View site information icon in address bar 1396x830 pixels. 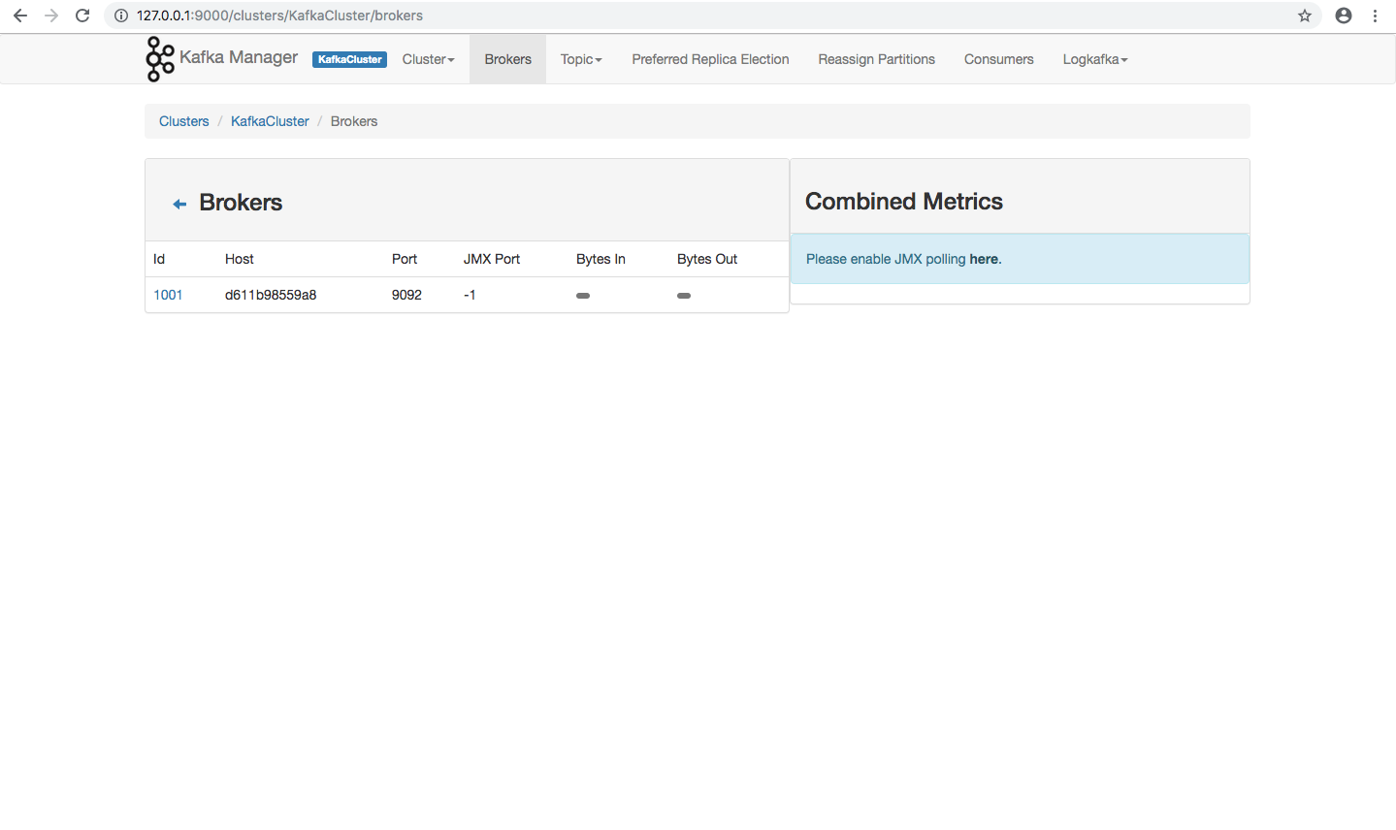[121, 16]
